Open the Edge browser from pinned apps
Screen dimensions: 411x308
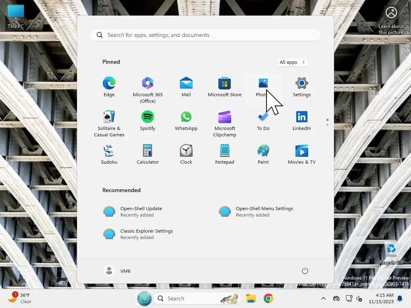[109, 87]
